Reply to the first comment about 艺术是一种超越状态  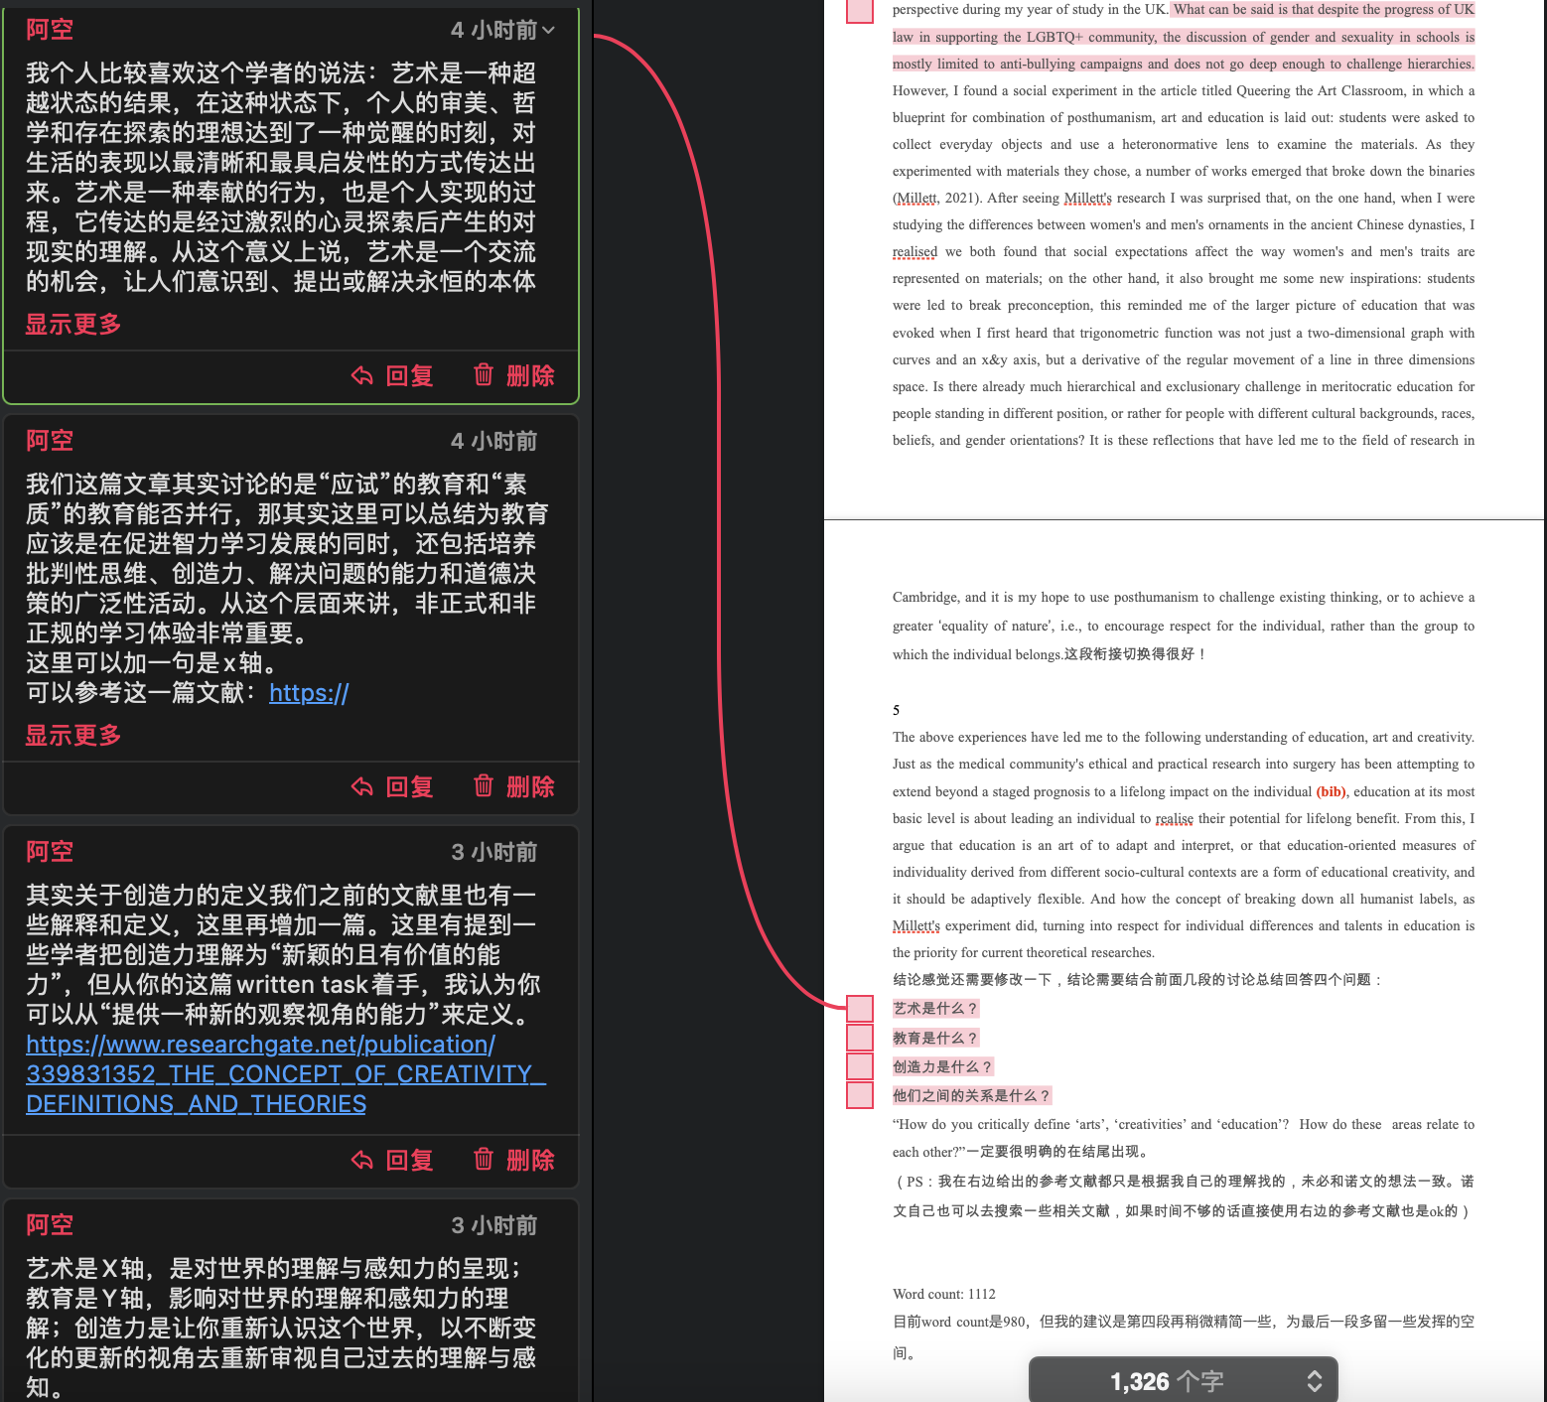[x=393, y=376]
